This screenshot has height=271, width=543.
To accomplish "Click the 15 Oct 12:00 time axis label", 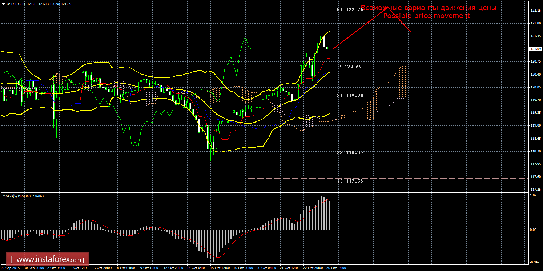I will 219,268.
